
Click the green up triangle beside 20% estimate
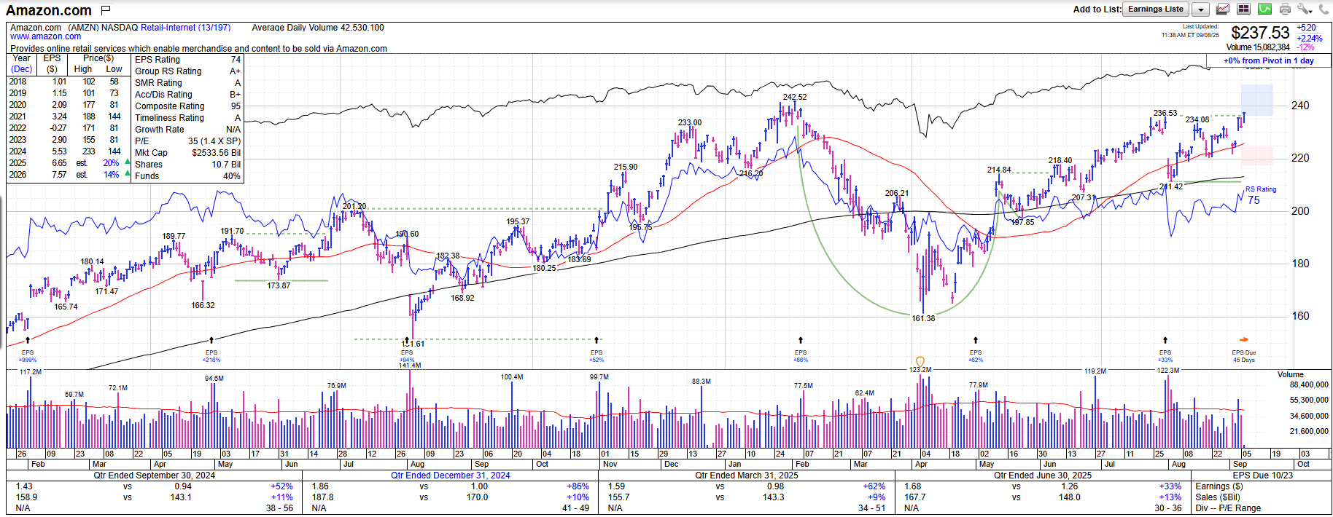(128, 162)
